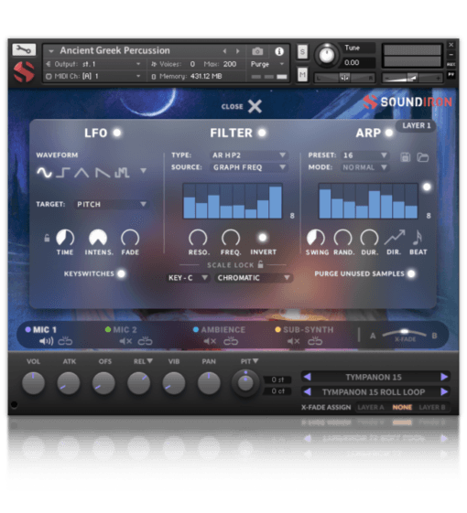Open the ARP preset folder icon

click(423, 157)
